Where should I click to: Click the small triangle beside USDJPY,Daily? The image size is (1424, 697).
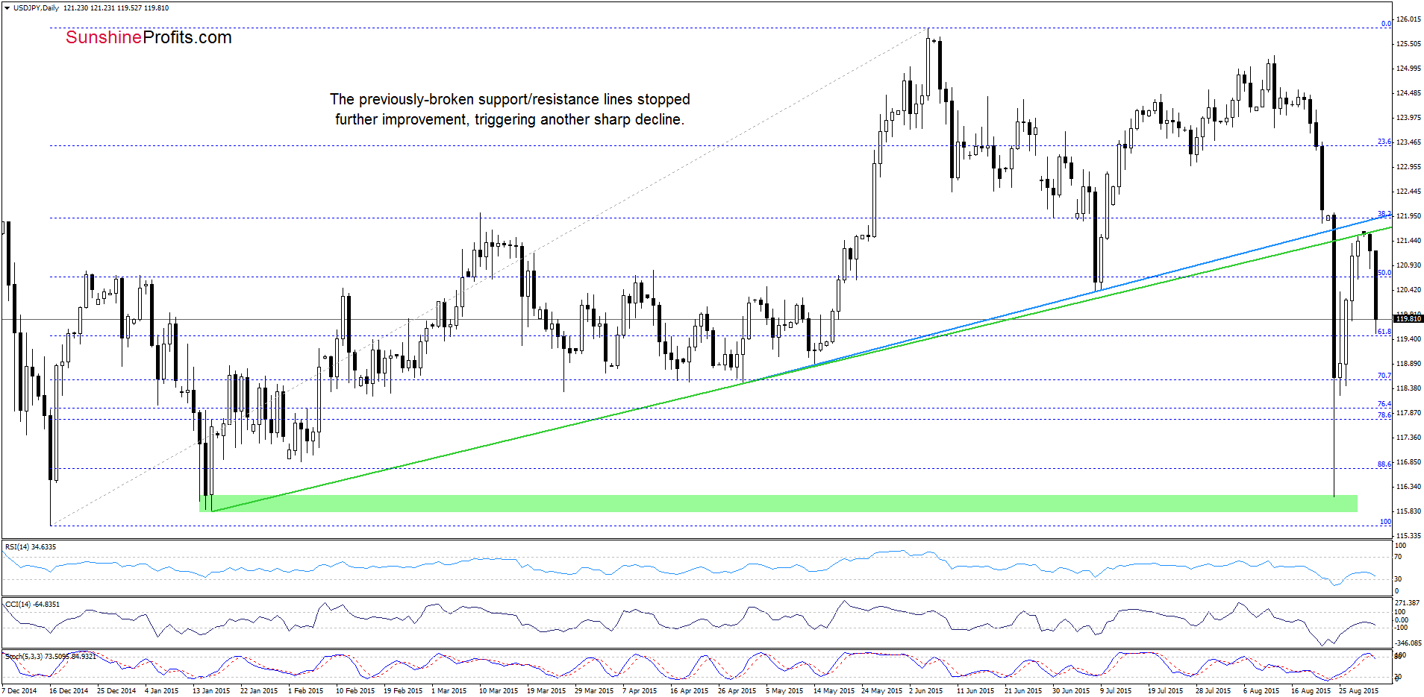tap(7, 7)
